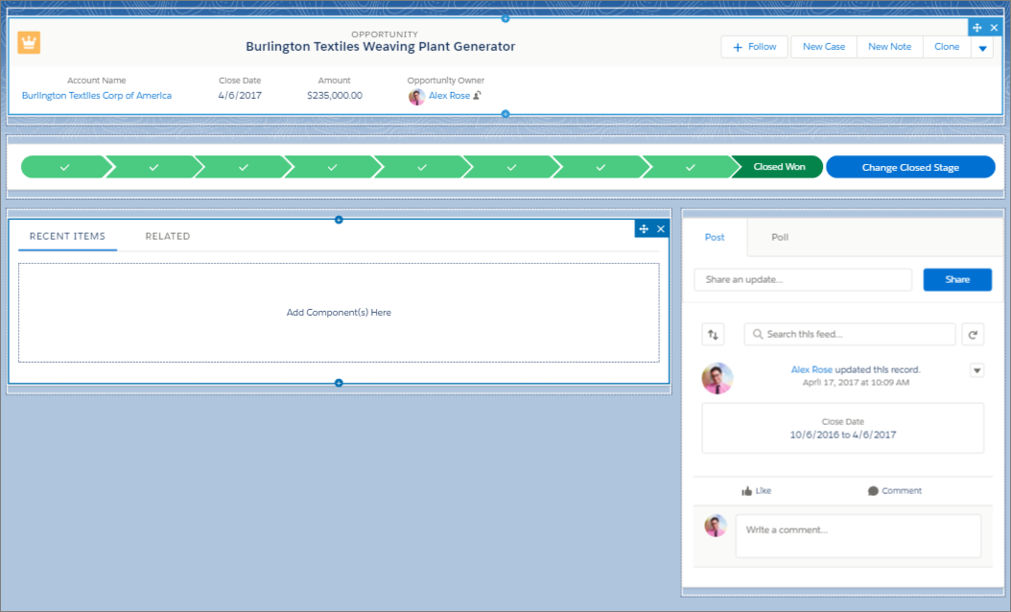
Task: Add component above the tabs component
Action: (339, 220)
